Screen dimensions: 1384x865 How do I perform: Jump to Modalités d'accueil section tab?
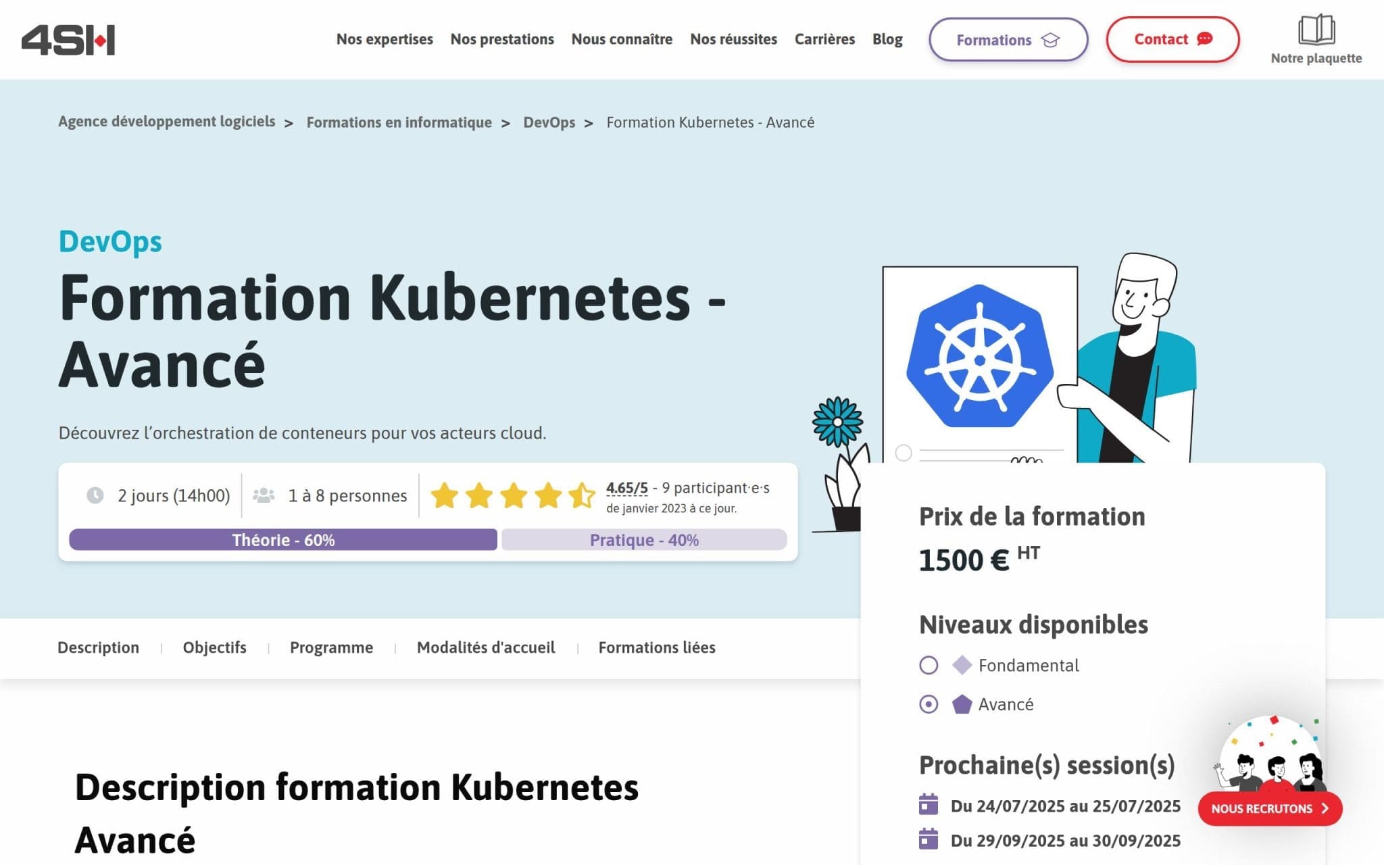click(486, 647)
